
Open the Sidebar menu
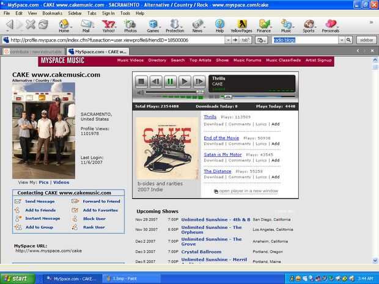tap(75, 13)
